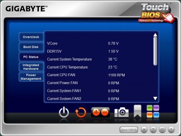Click the round exclamation mark button
The height and width of the screenshot is (136, 181).
pos(171,130)
